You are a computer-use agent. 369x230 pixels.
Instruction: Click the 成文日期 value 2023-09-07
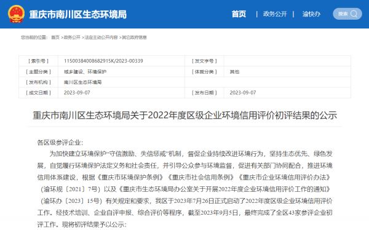click(x=77, y=92)
